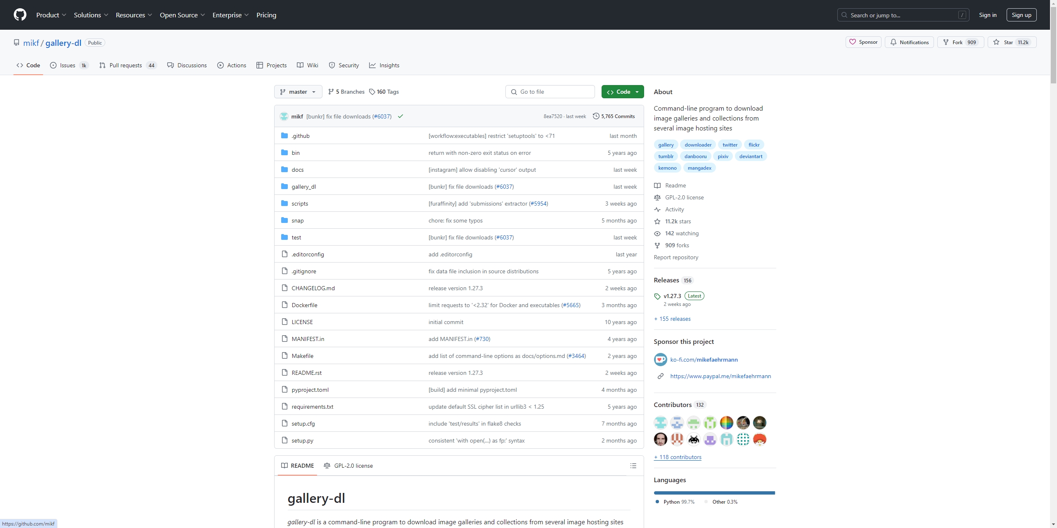The height and width of the screenshot is (528, 1057).
Task: Click ko-fi.com/mikefaehrmann sponsor link
Action: [704, 359]
